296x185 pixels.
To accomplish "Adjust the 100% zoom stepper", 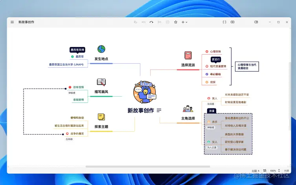I will click(x=279, y=170).
